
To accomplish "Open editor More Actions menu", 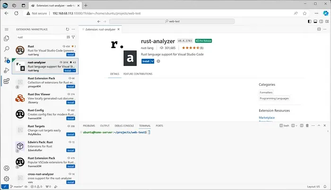I will (x=325, y=29).
